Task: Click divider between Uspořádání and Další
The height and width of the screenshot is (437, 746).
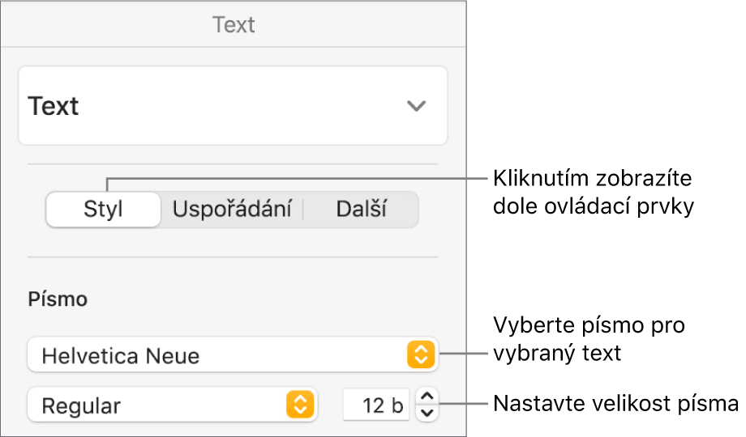Action: point(303,210)
